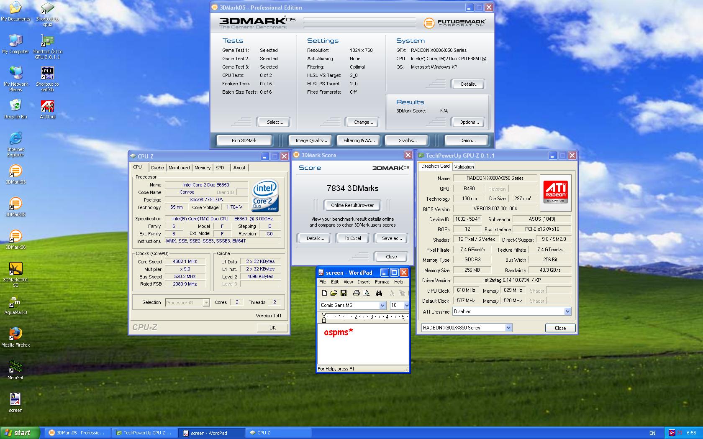Click the Graphs... button in 3DMark05
703x439 pixels.
407,140
